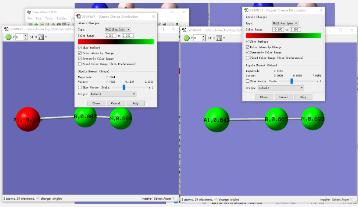Click the Inquire mode in left status bar
Screen dimensions: 358x207
click(x=147, y=199)
